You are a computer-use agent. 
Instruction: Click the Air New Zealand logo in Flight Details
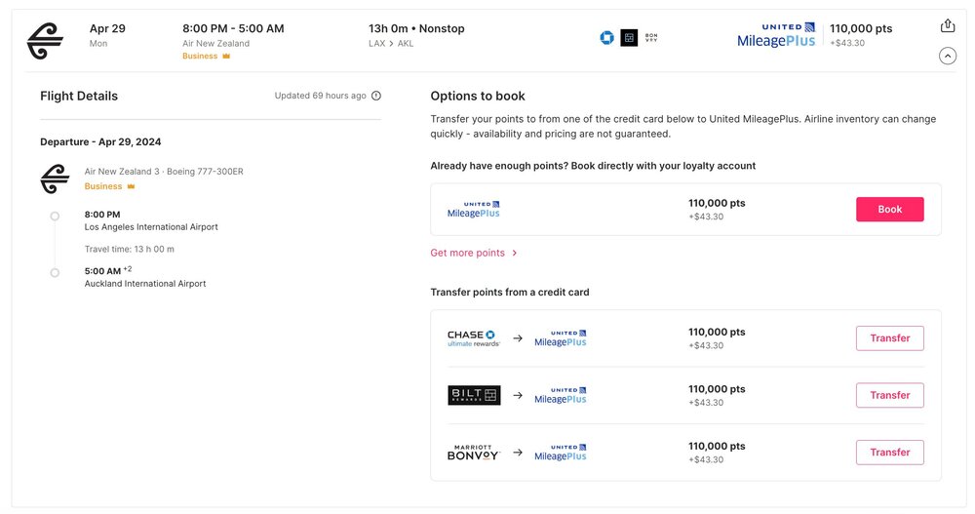[55, 178]
